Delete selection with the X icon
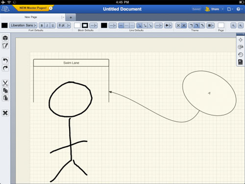This screenshot has height=184, width=245. [x=5, y=113]
